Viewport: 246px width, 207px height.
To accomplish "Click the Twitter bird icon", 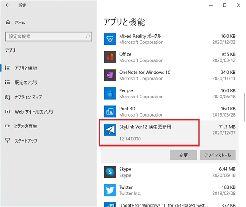I will point(110,190).
